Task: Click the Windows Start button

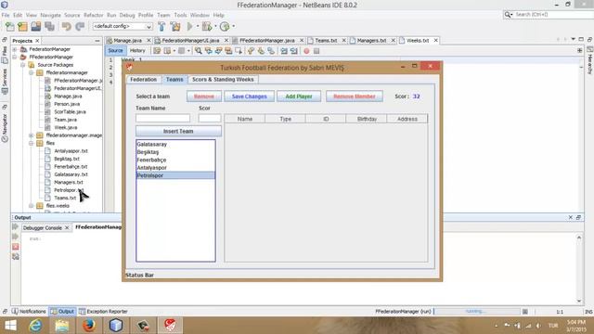Action: [10, 326]
